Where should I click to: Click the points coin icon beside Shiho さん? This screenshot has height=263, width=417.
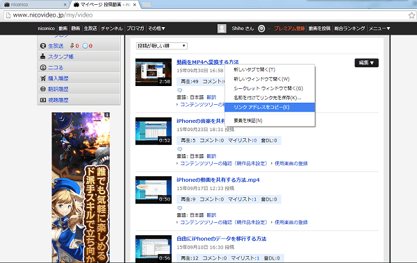(261, 28)
